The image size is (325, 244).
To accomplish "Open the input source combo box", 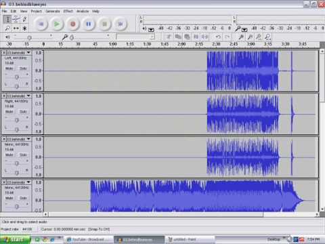I will tap(135, 37).
